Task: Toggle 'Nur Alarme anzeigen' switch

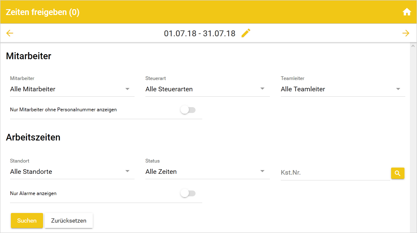Action: tap(188, 193)
